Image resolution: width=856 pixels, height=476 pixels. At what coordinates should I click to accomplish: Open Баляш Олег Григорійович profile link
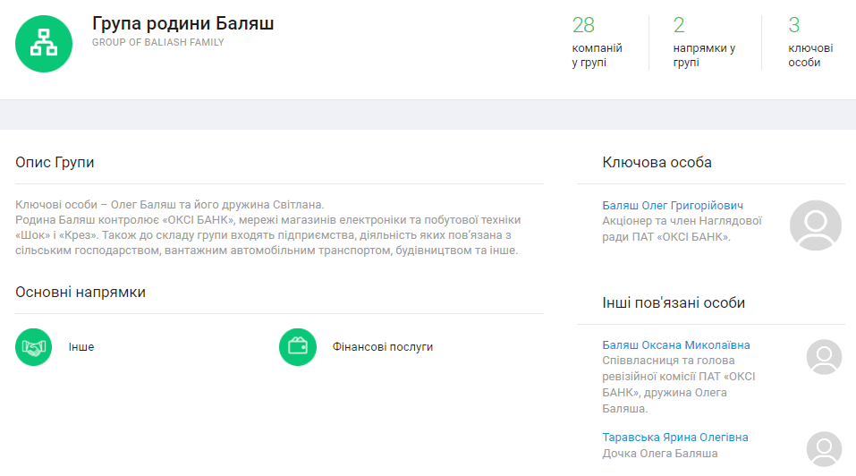(x=673, y=206)
